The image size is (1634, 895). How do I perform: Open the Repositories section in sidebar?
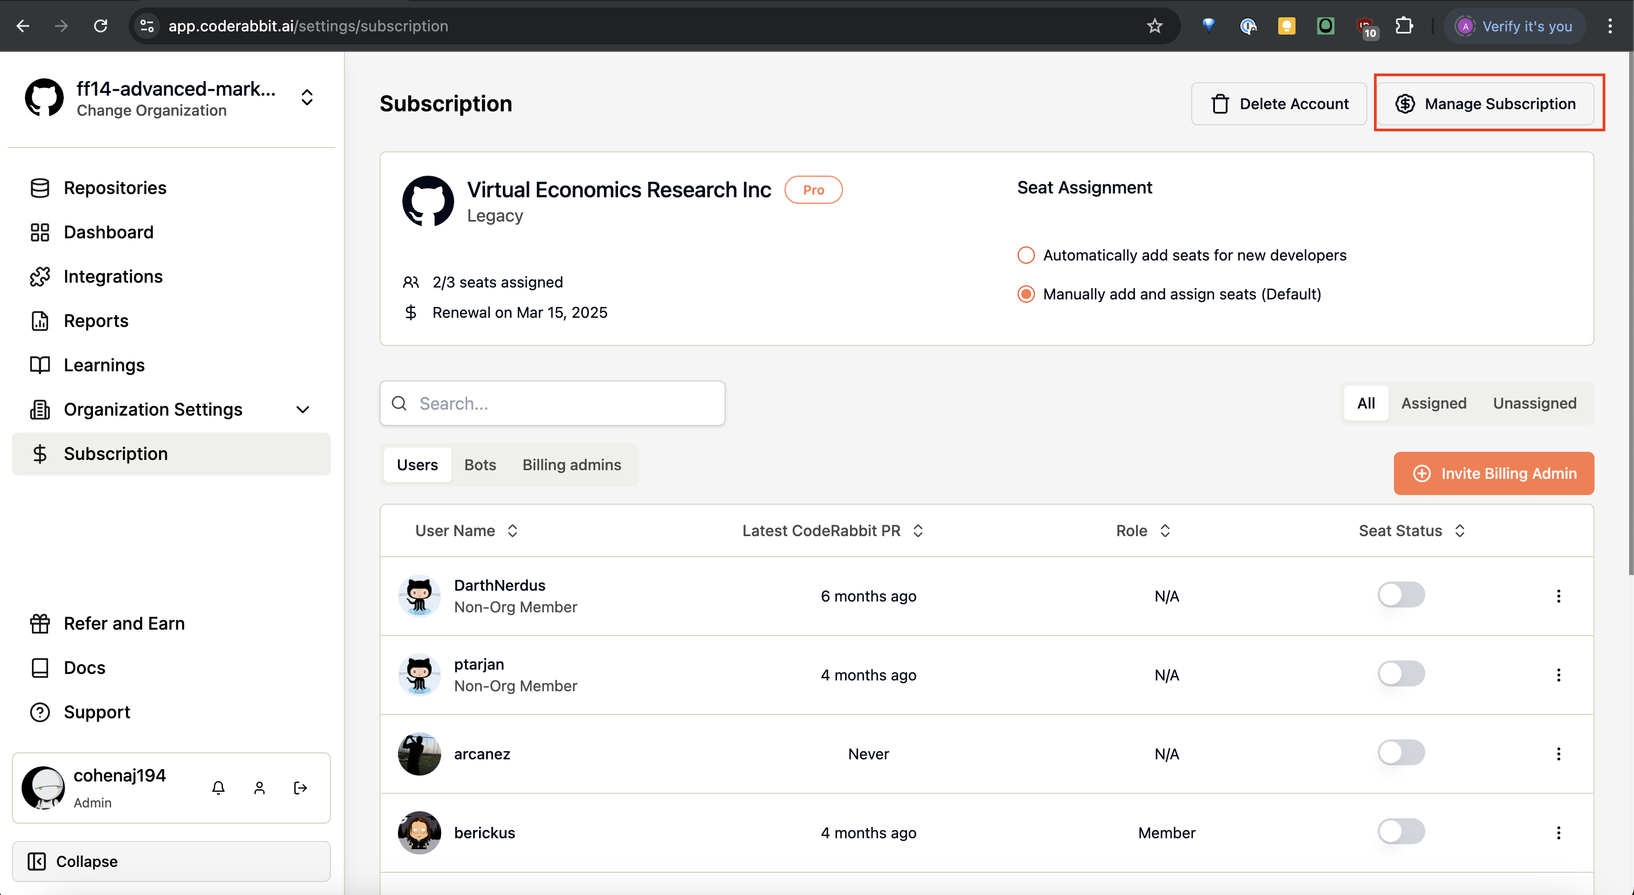click(115, 188)
